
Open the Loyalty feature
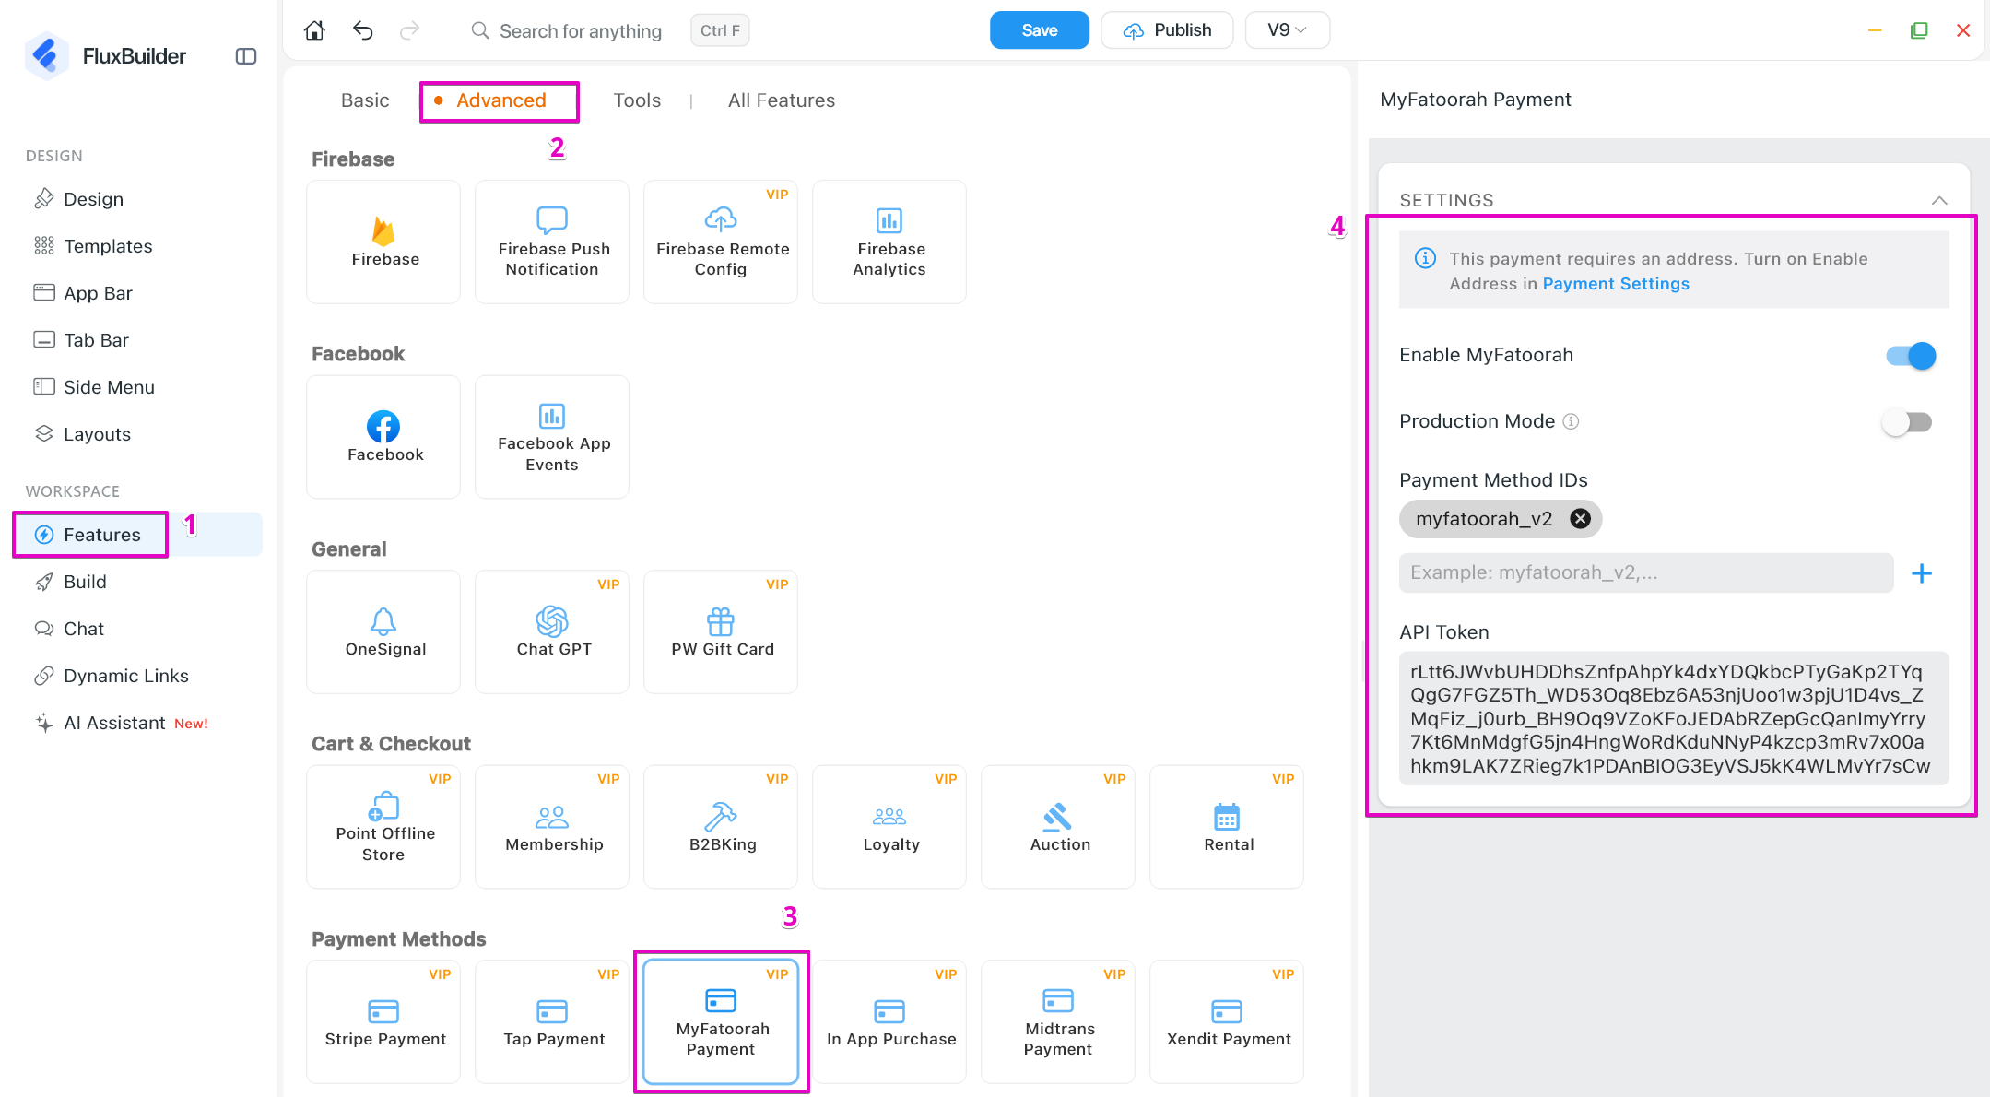click(889, 827)
